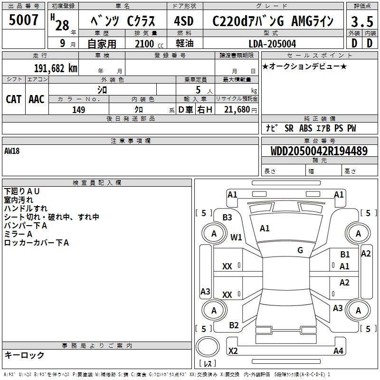Screen dimensions: 380x380
Task: Select the 検査員記入欄 section header
Action: point(97,183)
